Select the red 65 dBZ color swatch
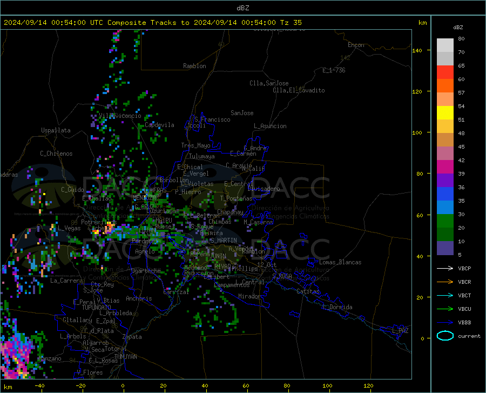The height and width of the screenshot is (393, 486). pos(445,72)
